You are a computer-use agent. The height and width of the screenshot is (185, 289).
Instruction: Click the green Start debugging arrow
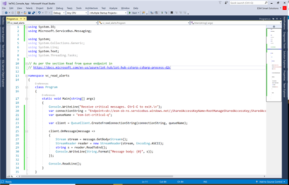coord(130,13)
